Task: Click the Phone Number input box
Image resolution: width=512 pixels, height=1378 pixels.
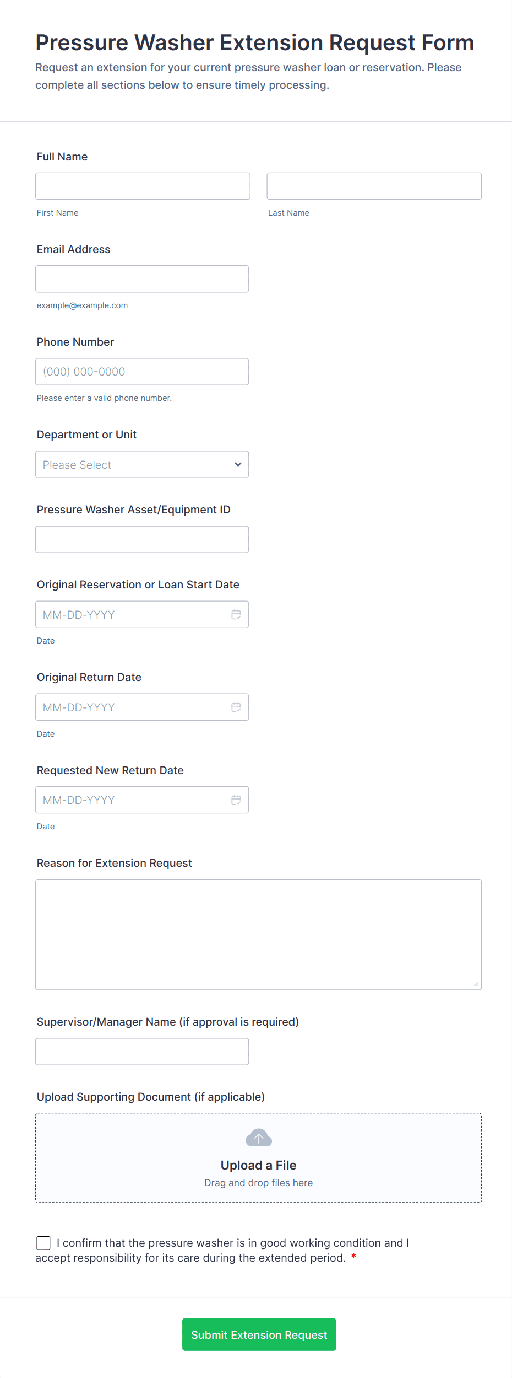Action: (x=142, y=372)
